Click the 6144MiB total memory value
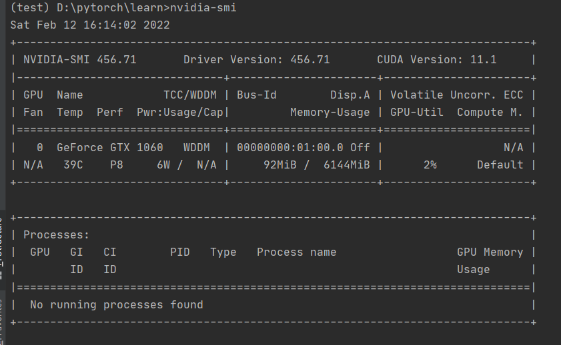Viewport: 561px width, 345px height. pyautogui.click(x=346, y=165)
